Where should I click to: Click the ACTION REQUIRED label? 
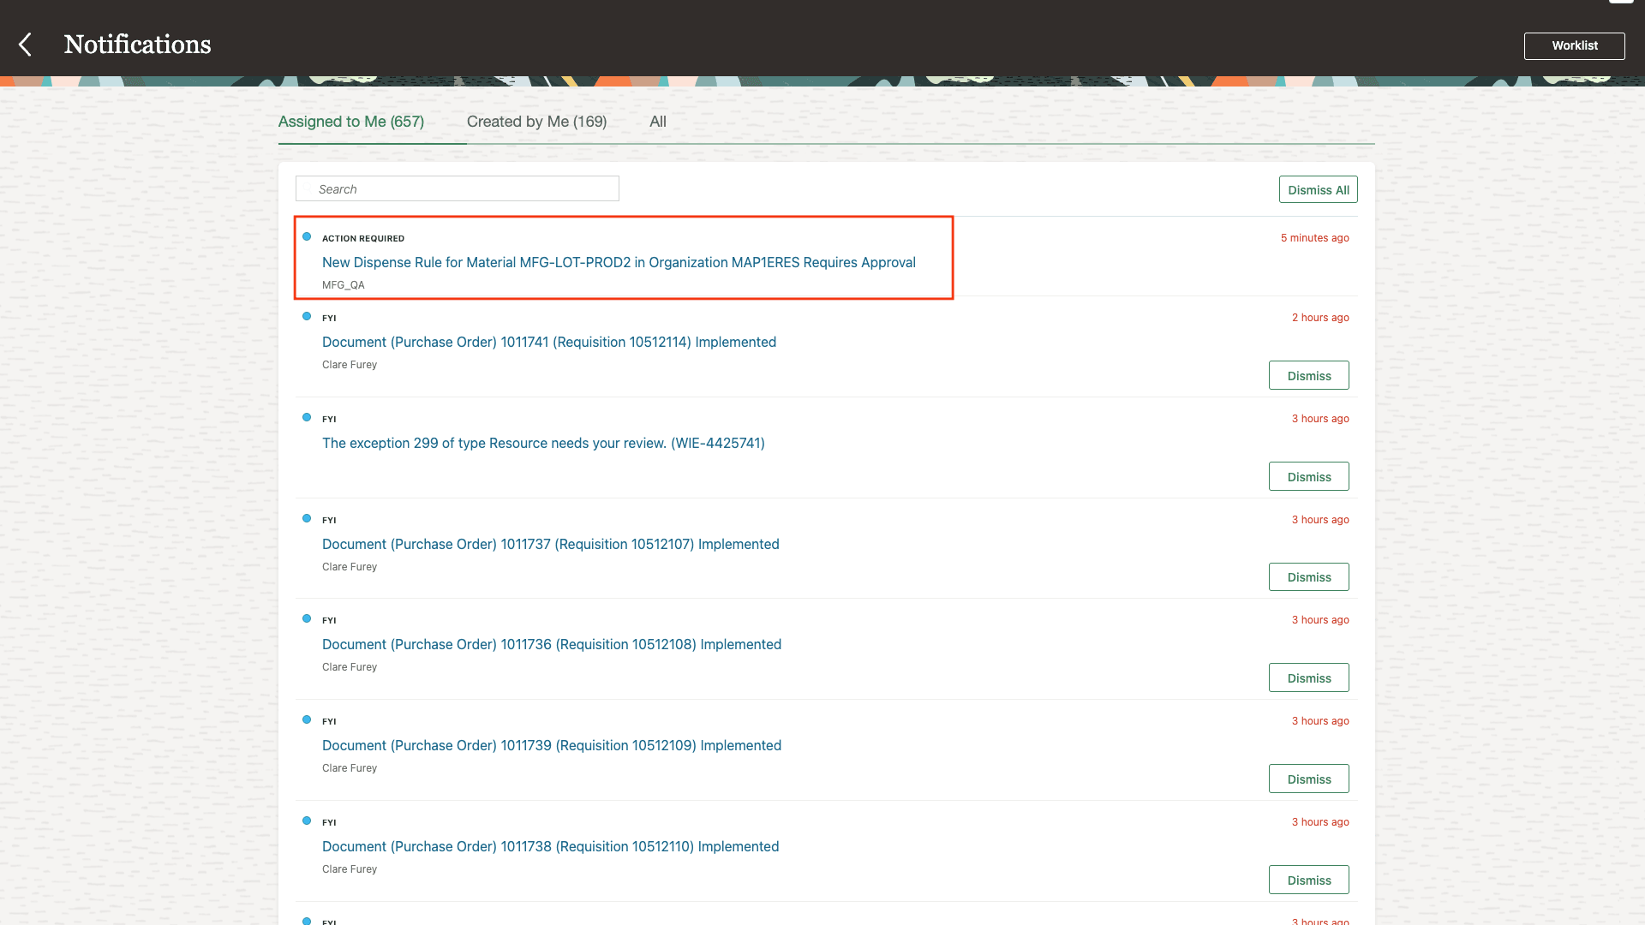pos(363,238)
